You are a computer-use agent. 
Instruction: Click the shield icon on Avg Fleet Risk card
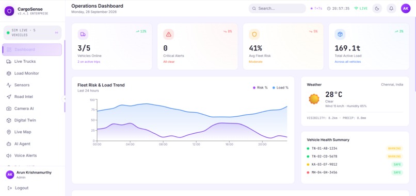pyautogui.click(x=254, y=34)
